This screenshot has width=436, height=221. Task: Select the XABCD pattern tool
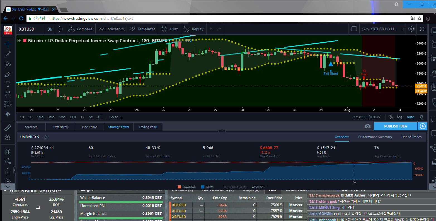coord(8,94)
